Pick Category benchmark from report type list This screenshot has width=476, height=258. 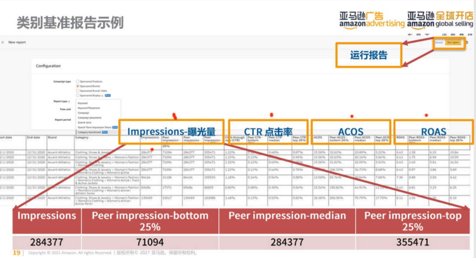point(89,132)
